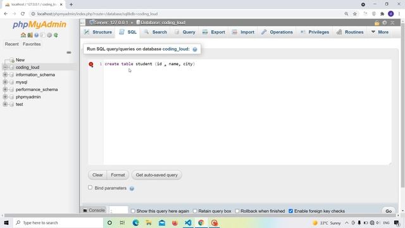Viewport: 405px width, 228px height.
Task: Collapse the top menu bar icon
Action: click(x=392, y=23)
